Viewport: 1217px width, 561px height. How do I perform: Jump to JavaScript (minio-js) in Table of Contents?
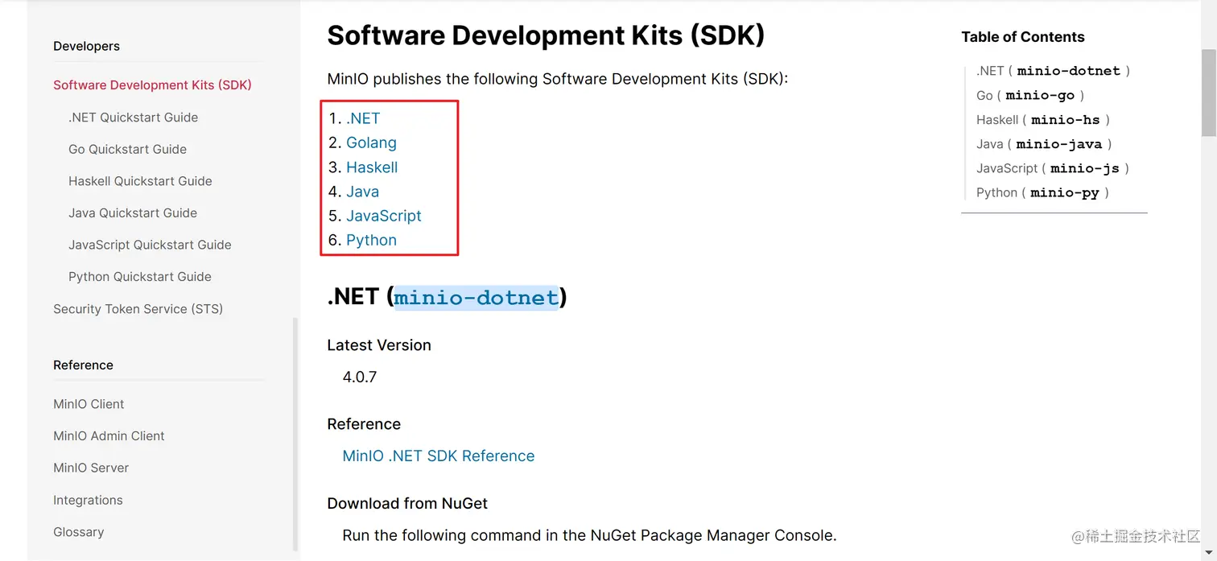(x=1053, y=168)
